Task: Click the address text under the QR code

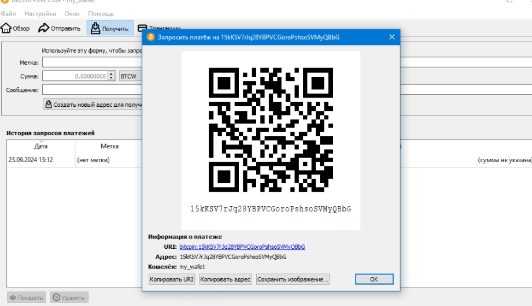Action: (271, 209)
